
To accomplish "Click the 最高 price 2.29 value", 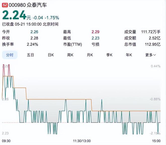I will coord(95,32).
